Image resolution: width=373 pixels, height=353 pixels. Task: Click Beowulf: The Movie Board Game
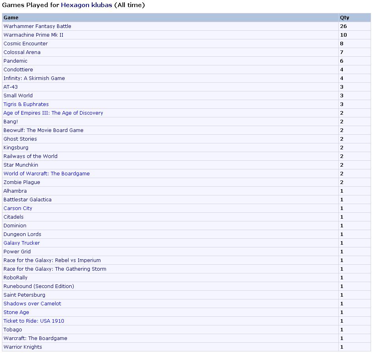pyautogui.click(x=43, y=130)
